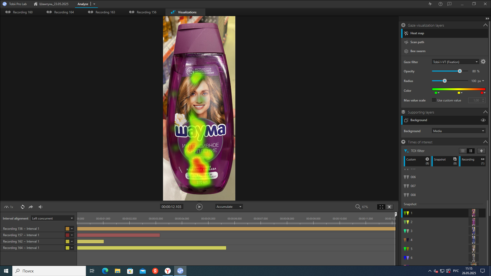Screen dimensions: 491x276
Task: Open Mail app from the taskbar
Action: (x=142, y=271)
